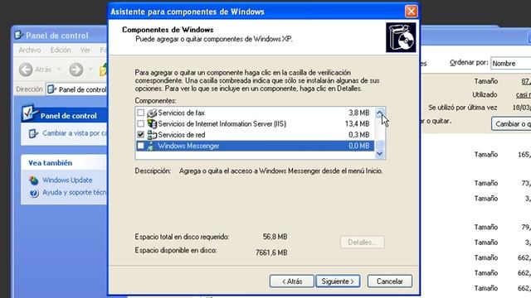Click the Windows Messenger figure icon

[x=151, y=146]
